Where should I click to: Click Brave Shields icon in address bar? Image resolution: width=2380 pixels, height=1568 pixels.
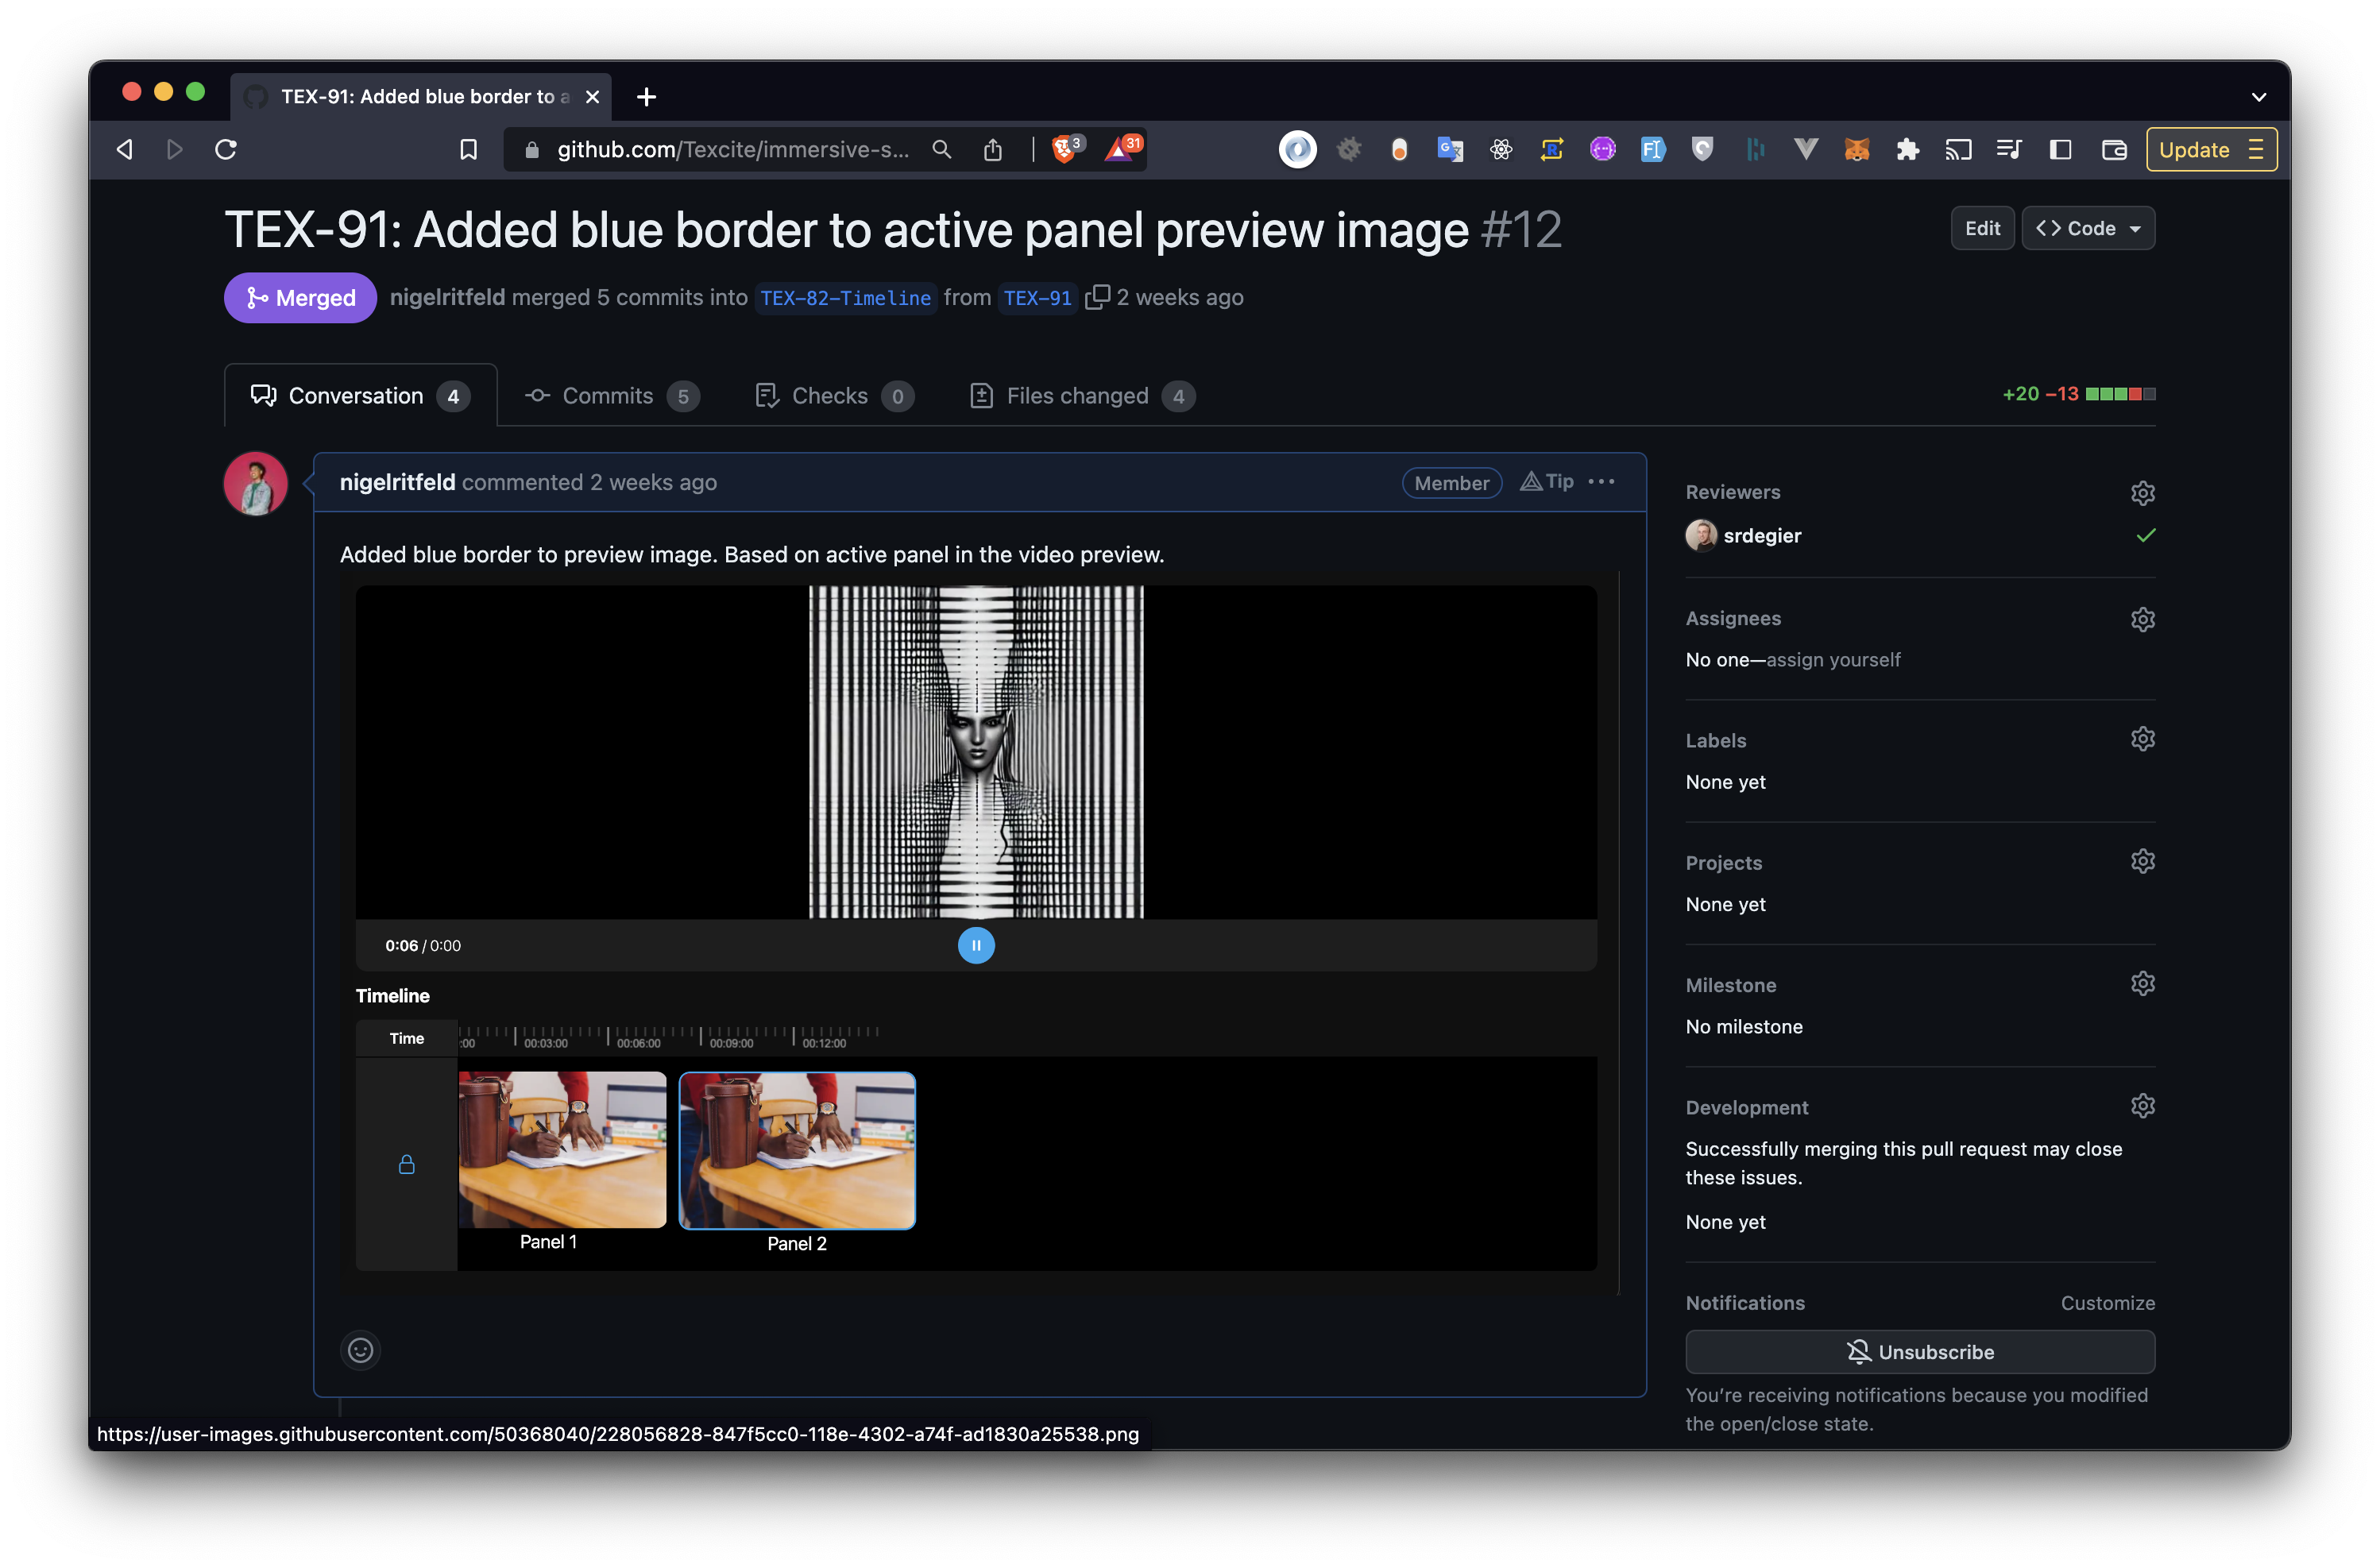click(x=1065, y=149)
